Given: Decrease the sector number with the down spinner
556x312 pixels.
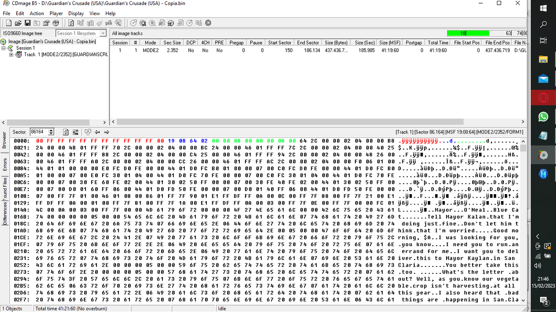Looking at the screenshot, I should pos(51,133).
